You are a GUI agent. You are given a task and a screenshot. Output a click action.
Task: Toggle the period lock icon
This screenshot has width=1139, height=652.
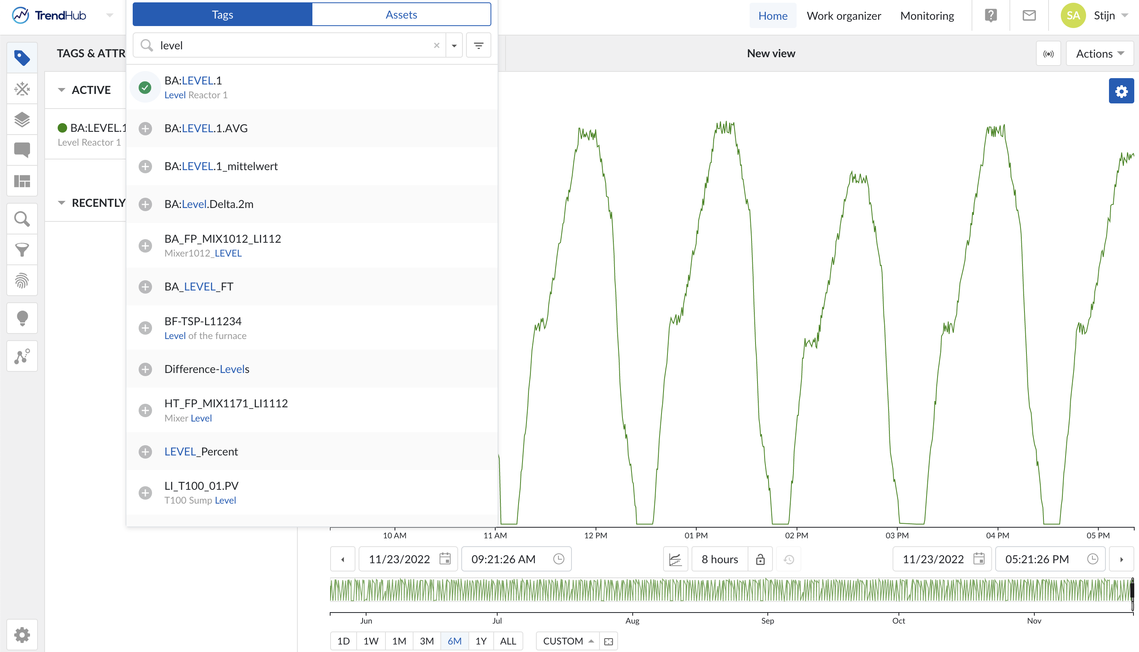click(760, 559)
